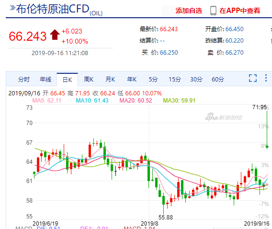This screenshot has height=229, width=272.
Task: Click the 布伦特原油CFD title
Action: pyautogui.click(x=53, y=9)
